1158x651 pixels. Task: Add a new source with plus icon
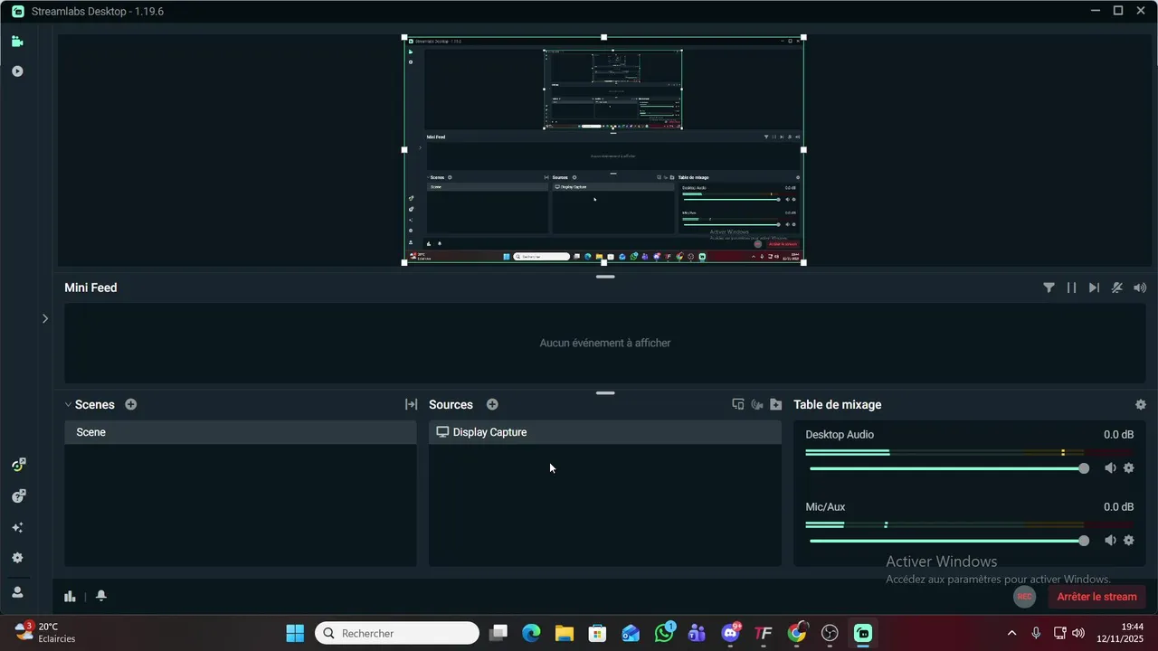click(x=492, y=404)
